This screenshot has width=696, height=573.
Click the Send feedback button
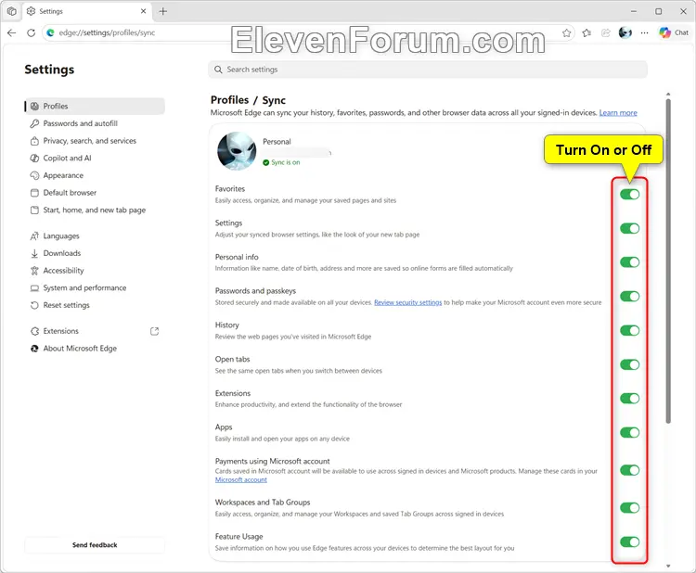[95, 545]
